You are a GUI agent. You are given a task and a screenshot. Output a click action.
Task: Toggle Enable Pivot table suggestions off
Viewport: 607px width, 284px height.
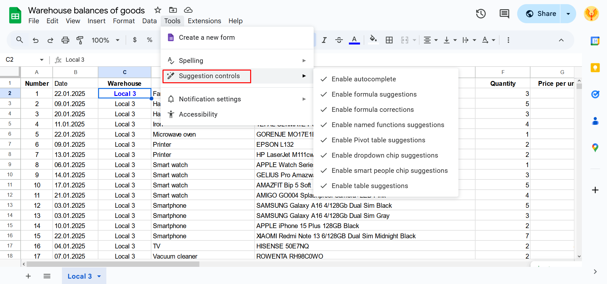[378, 140]
